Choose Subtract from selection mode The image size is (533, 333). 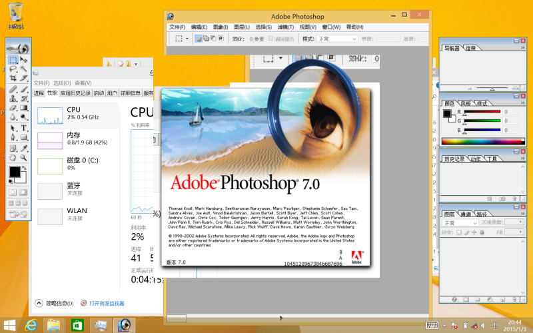(213, 39)
